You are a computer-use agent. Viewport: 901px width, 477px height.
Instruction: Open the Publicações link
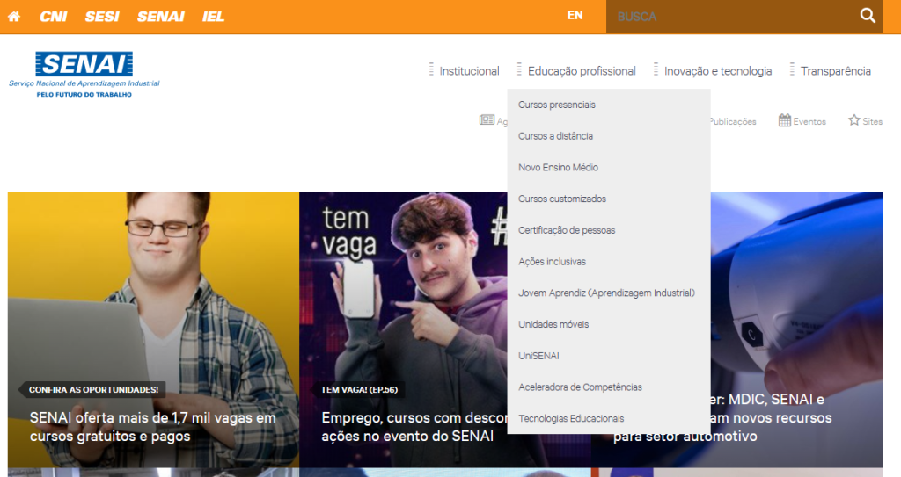coord(733,122)
